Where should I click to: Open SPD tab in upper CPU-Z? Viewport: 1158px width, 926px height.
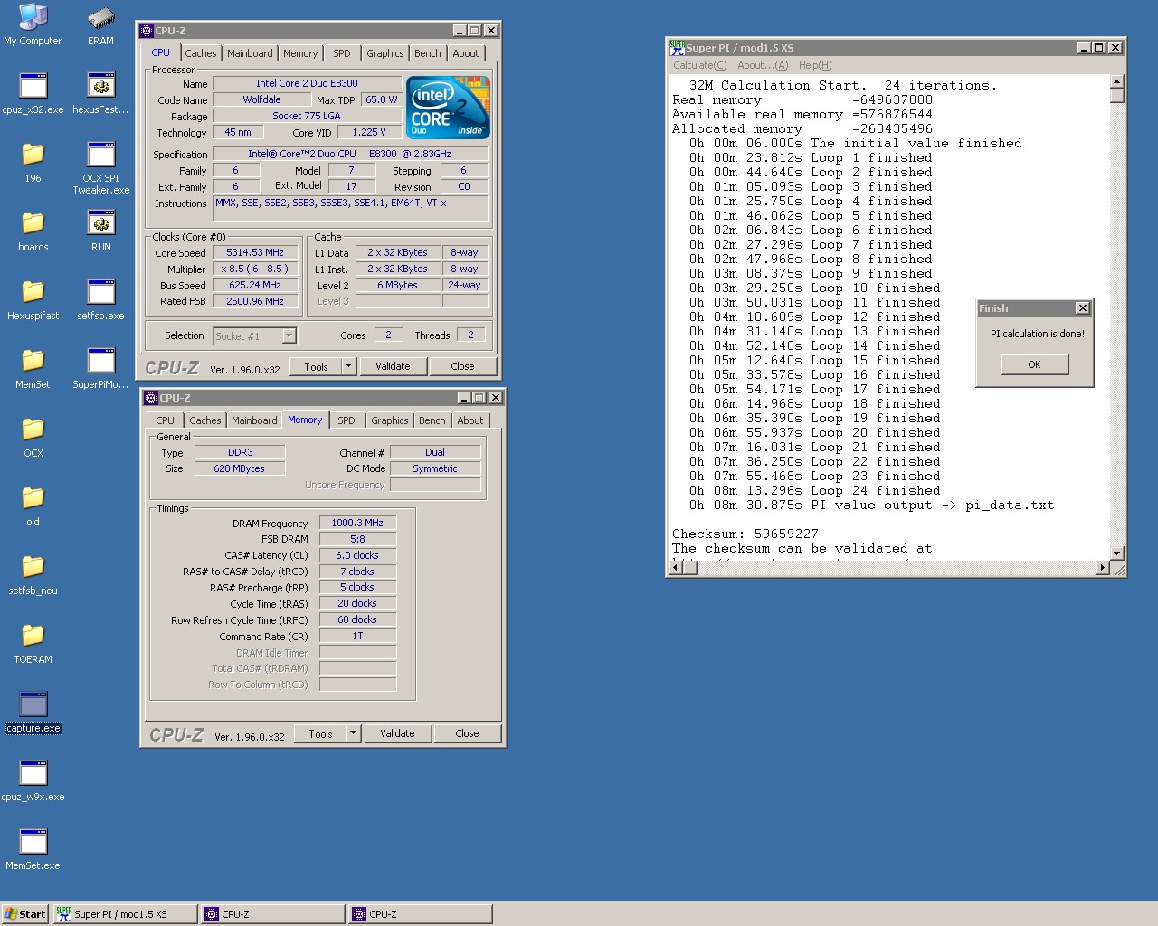[342, 53]
